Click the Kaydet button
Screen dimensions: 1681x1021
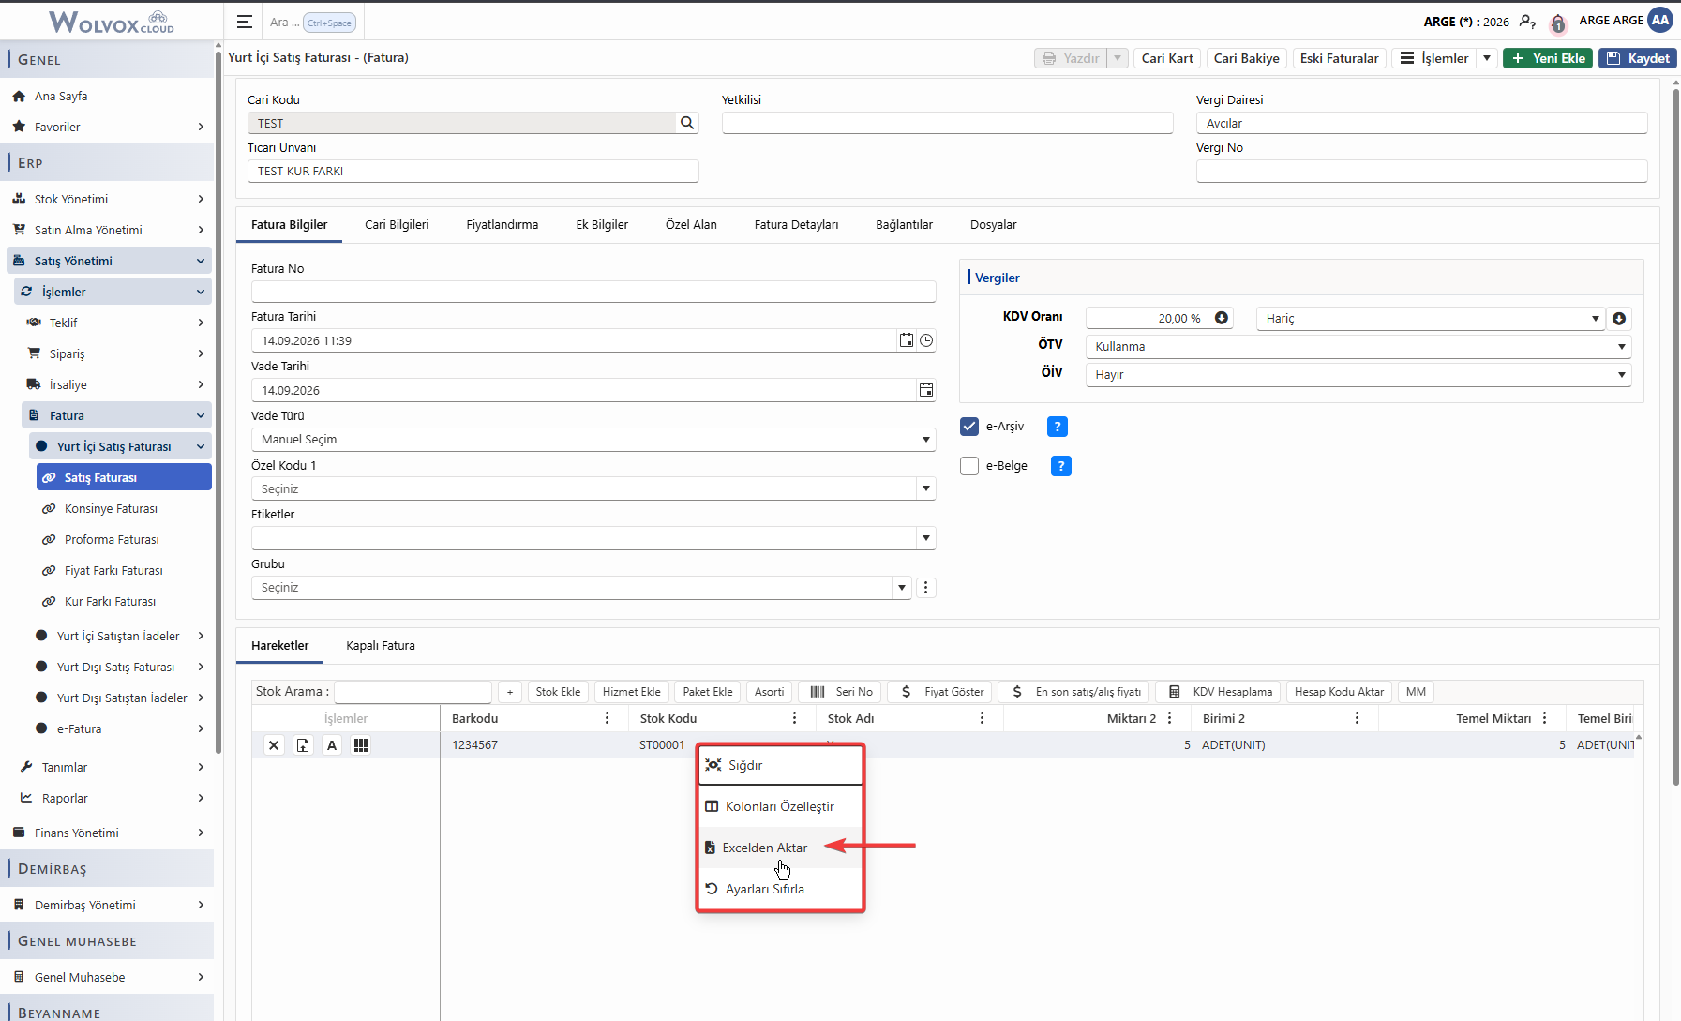pos(1638,58)
